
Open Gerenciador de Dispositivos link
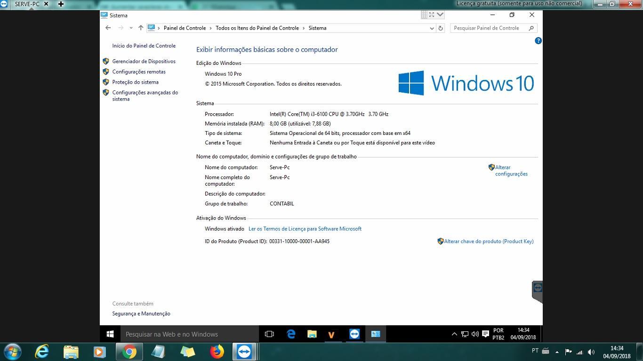[x=144, y=61]
